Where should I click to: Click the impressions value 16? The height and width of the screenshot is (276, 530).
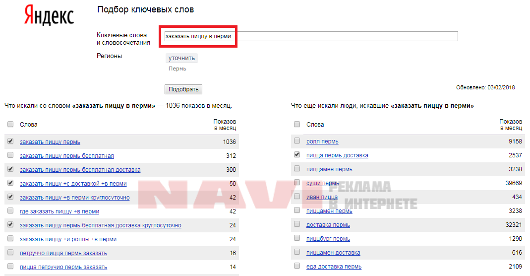233,253
